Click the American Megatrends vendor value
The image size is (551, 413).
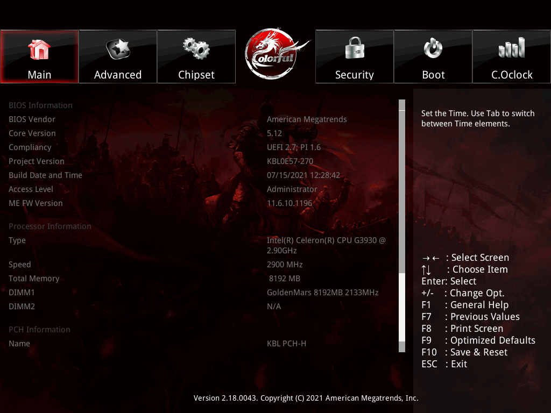[307, 119]
